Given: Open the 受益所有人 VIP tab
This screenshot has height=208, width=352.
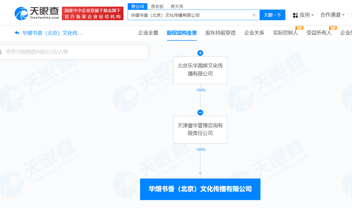Looking at the screenshot, I should (x=319, y=33).
